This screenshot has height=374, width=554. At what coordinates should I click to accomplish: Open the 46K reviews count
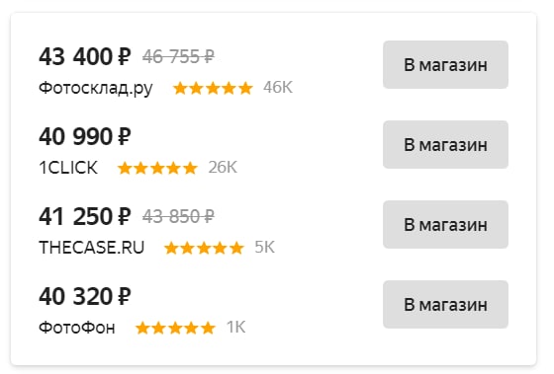(278, 88)
